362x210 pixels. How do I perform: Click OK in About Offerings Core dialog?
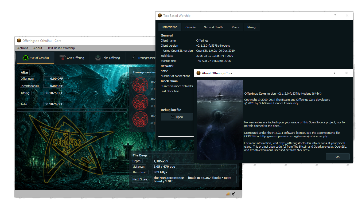pyautogui.click(x=337, y=156)
